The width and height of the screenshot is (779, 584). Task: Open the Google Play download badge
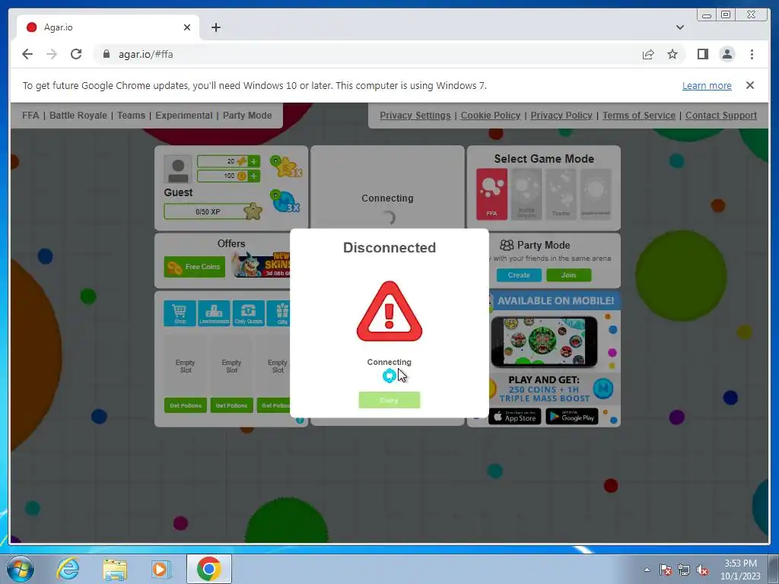[572, 416]
